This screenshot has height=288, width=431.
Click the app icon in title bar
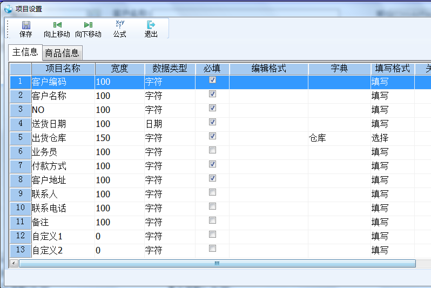[8, 9]
